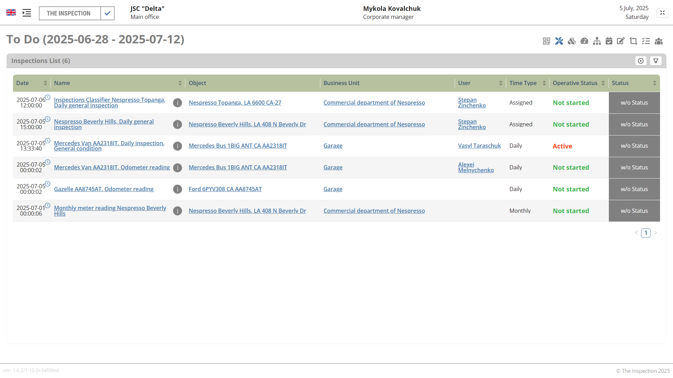
Task: Toggle the side menu hamburger icon
Action: tap(27, 13)
